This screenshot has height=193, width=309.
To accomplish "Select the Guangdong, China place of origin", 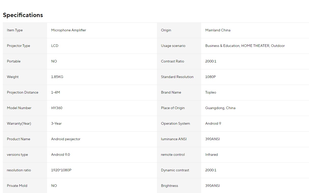I will pyautogui.click(x=220, y=108).
